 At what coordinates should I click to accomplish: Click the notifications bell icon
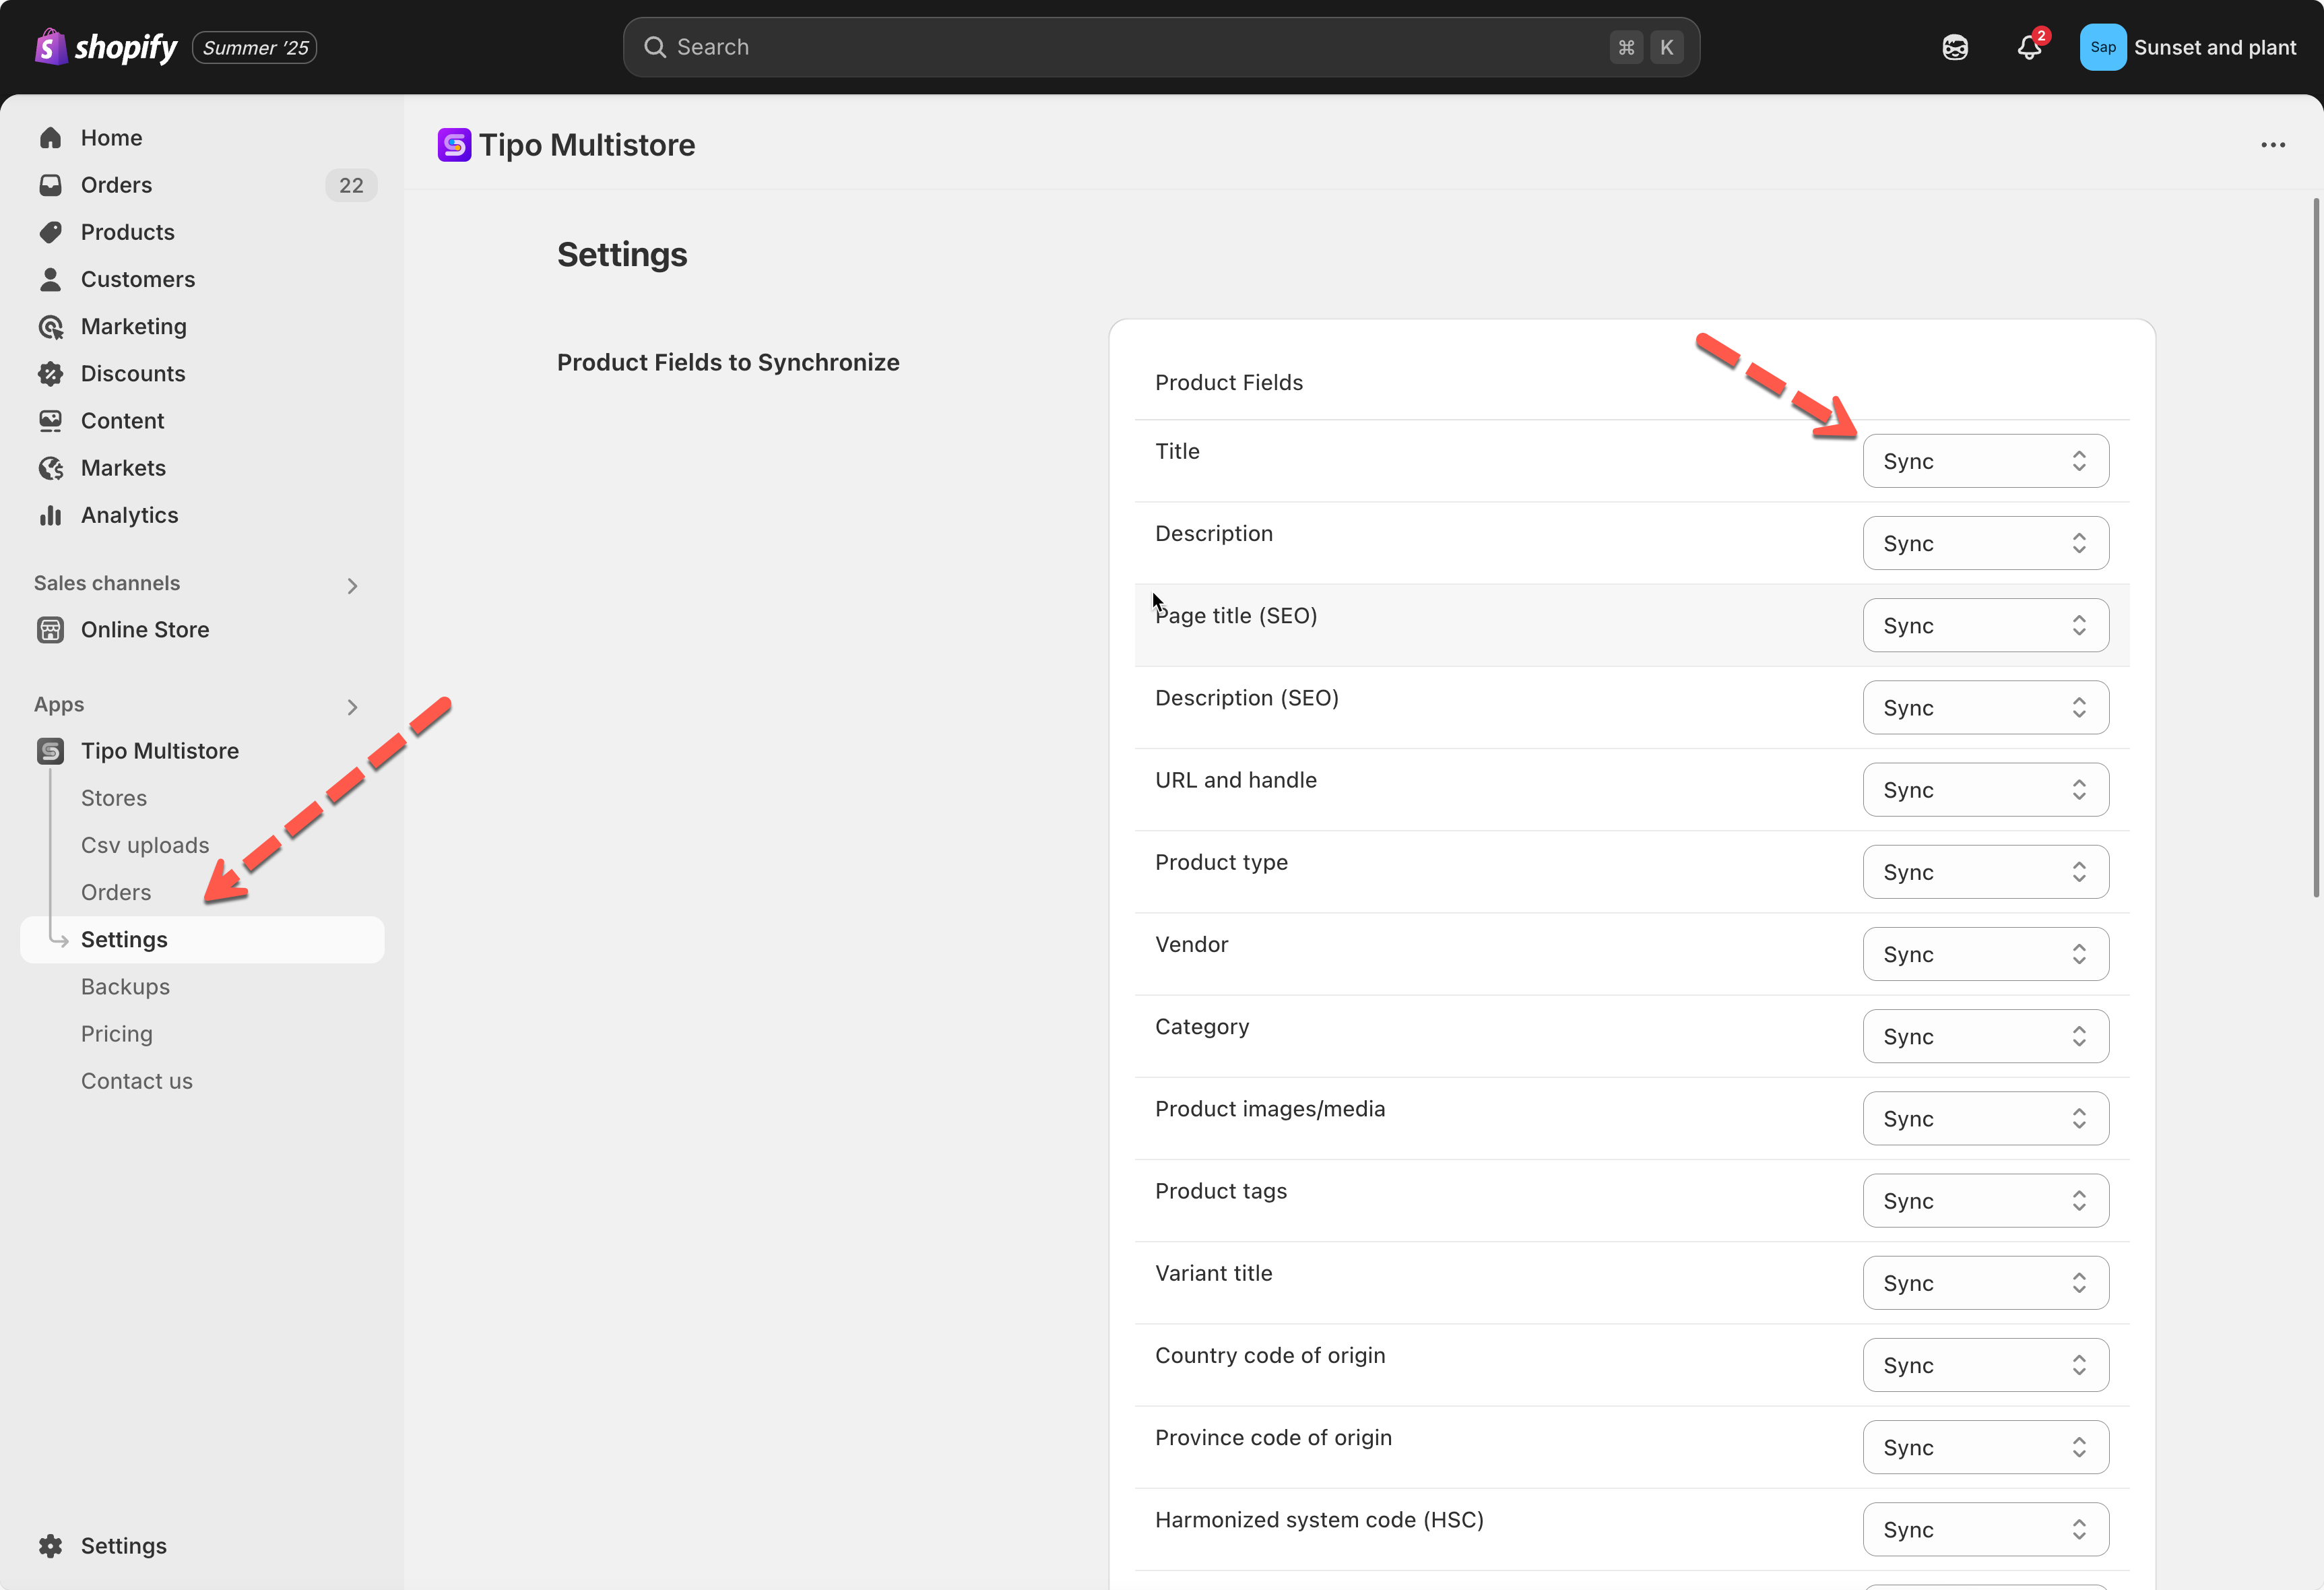tap(2029, 47)
